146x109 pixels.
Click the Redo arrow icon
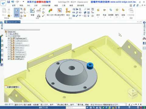[17, 2]
